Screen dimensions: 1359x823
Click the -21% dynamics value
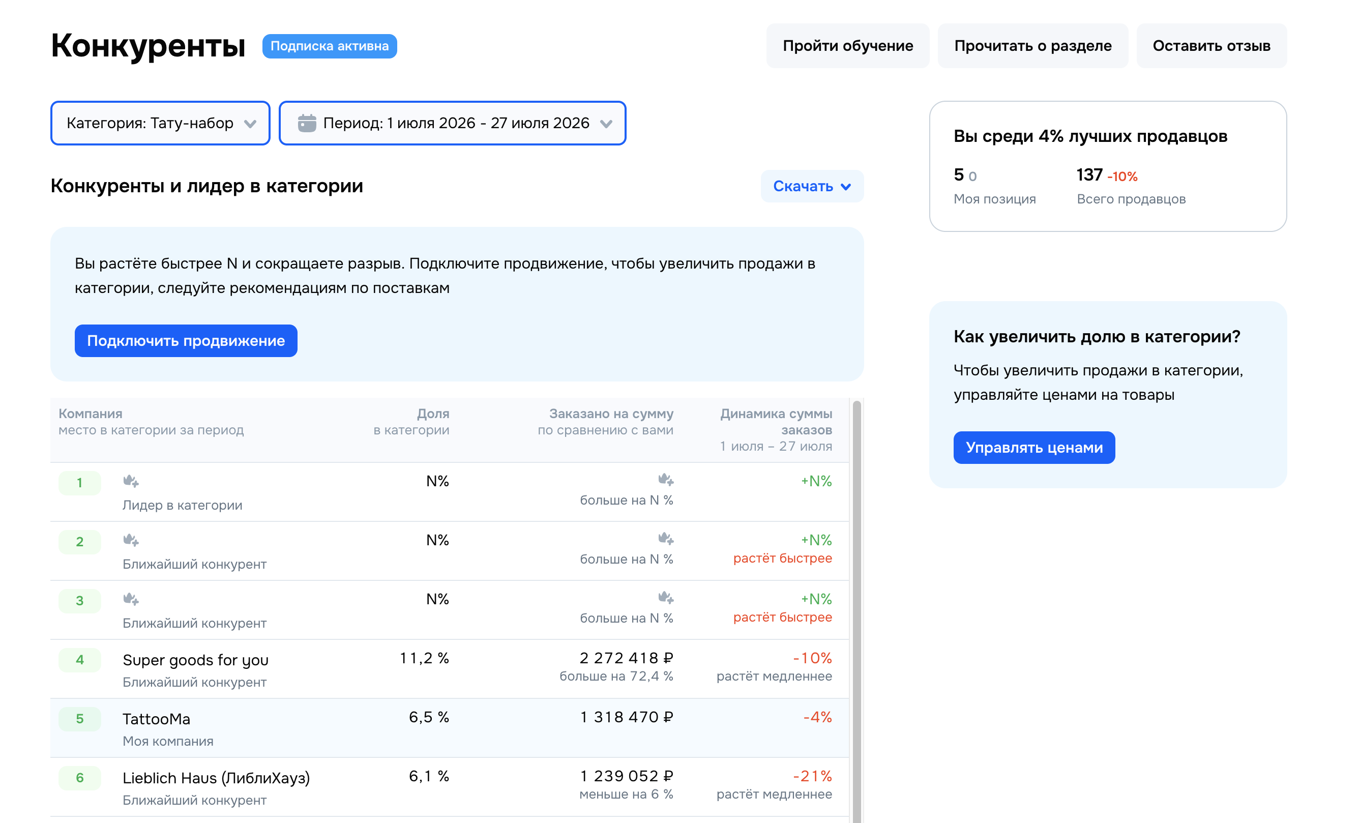(x=812, y=776)
